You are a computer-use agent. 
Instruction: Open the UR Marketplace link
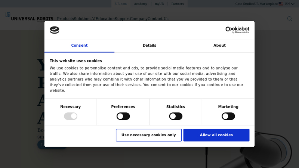(266, 4)
